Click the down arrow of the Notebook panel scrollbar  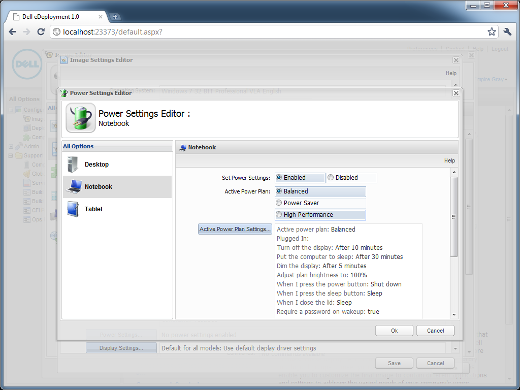[x=454, y=315]
